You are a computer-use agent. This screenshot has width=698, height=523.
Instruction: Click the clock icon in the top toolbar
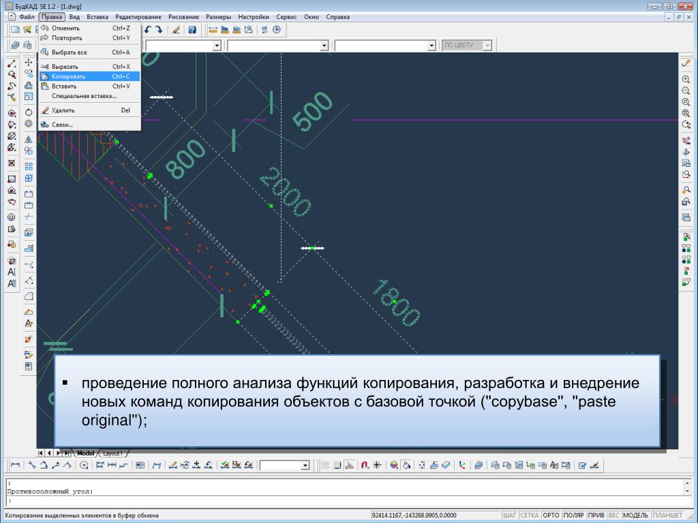[277, 30]
